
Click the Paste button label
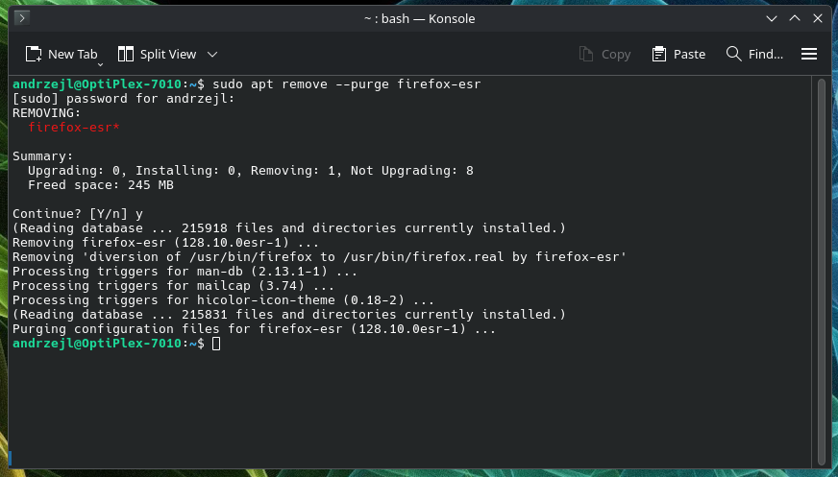point(689,54)
